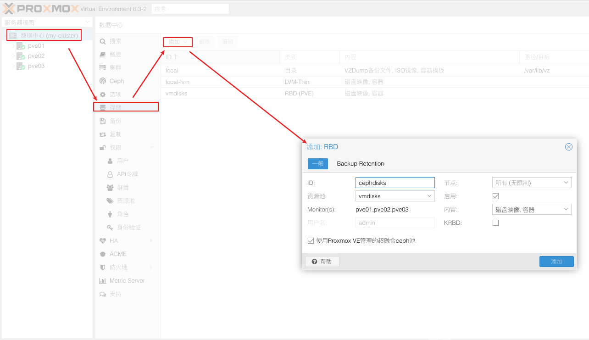Click Monitor(s) value pve01,pve02,pve03
The image size is (589, 340).
(x=382, y=210)
